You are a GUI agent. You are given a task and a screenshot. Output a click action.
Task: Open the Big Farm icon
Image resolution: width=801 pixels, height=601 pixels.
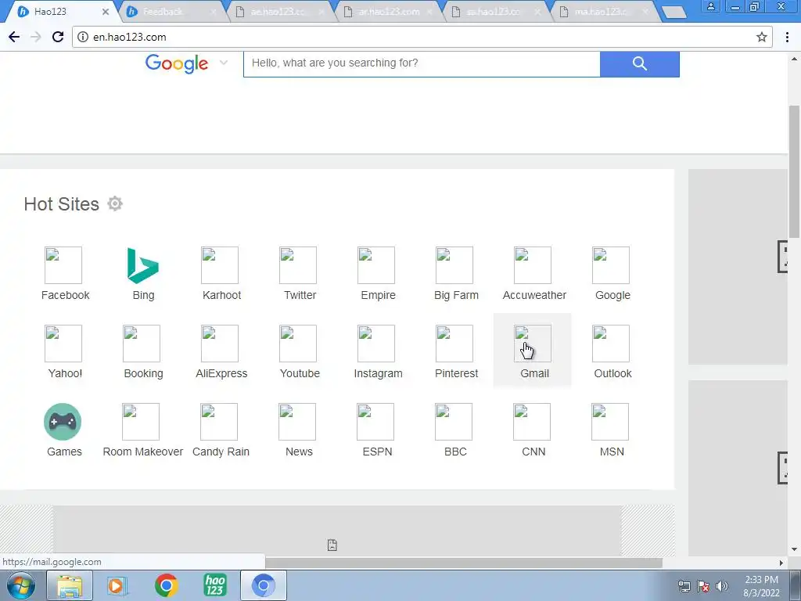pyautogui.click(x=454, y=265)
